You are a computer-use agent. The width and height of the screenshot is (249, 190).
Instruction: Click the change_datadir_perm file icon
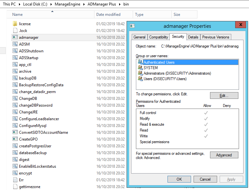pos(15,91)
